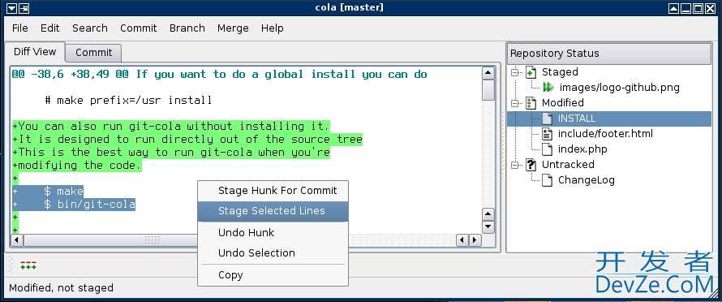Click the horizontal scroll left arrow
This screenshot has height=302, width=722.
pyautogui.click(x=17, y=240)
